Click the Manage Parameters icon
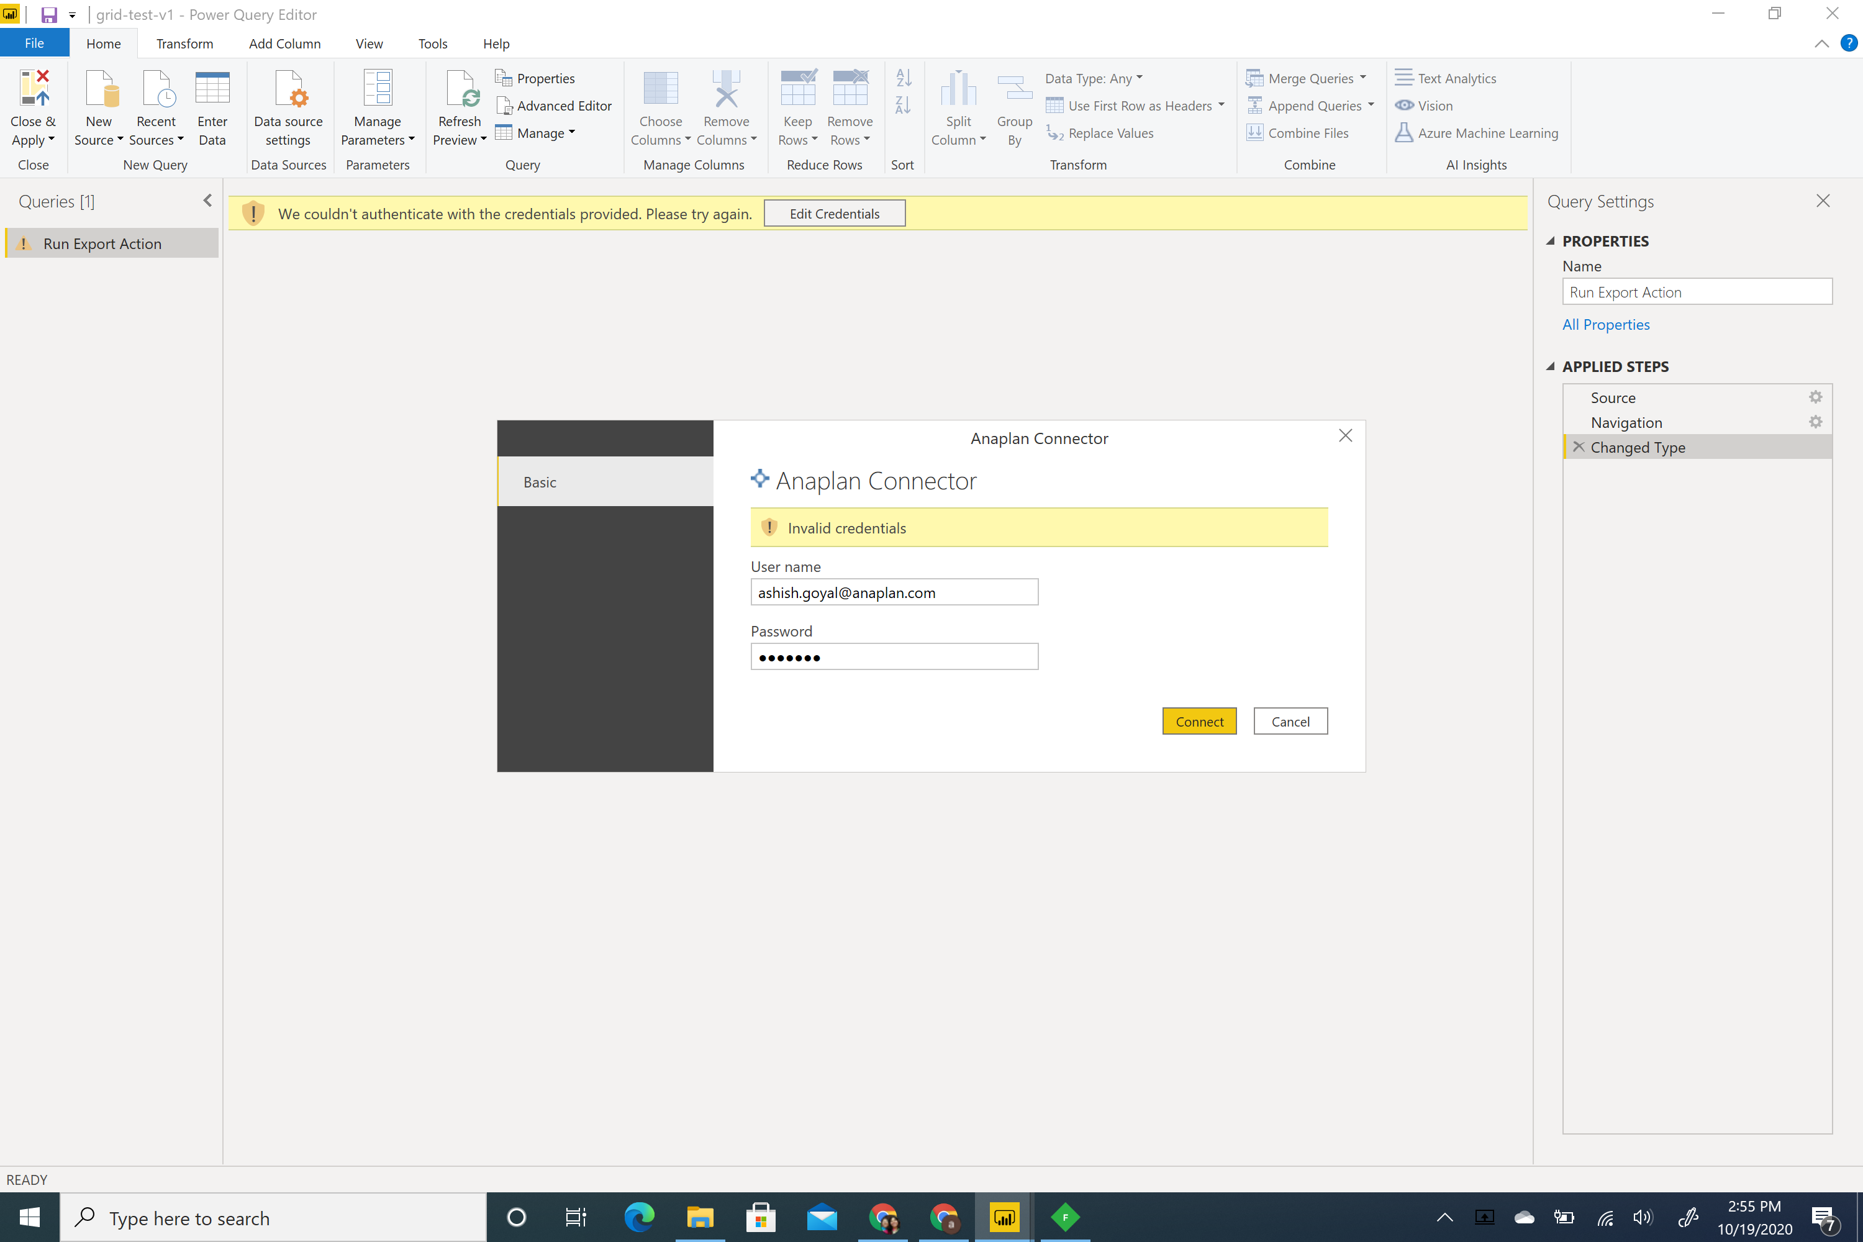The width and height of the screenshot is (1863, 1242). pyautogui.click(x=378, y=88)
